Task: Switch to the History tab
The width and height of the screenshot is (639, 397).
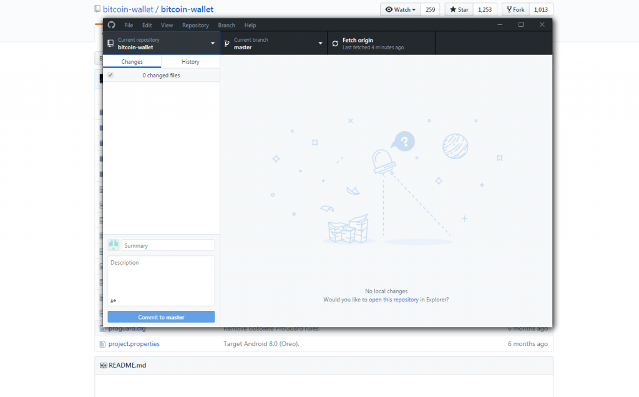Action: [190, 62]
